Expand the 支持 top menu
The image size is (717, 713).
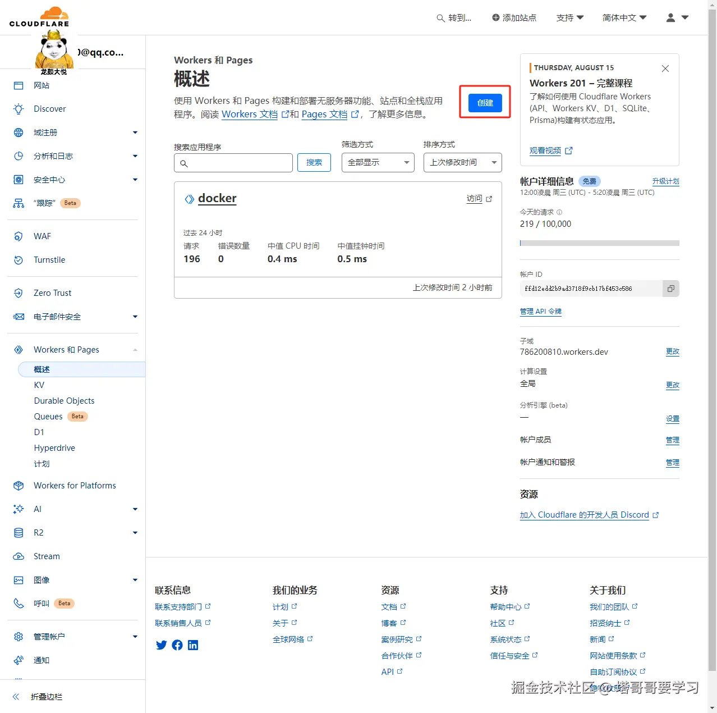[x=570, y=18]
